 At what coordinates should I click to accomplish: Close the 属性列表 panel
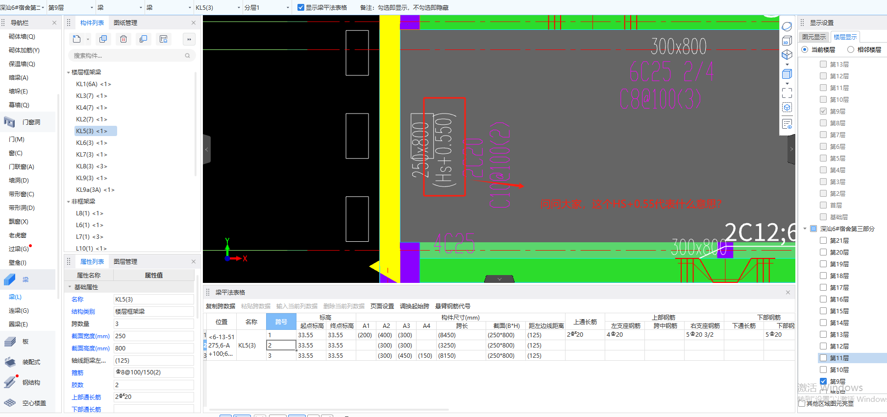(x=194, y=261)
